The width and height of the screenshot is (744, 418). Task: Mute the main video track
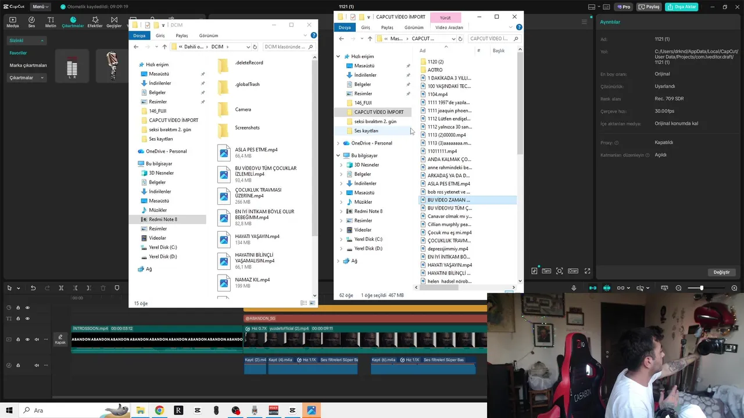(x=37, y=340)
